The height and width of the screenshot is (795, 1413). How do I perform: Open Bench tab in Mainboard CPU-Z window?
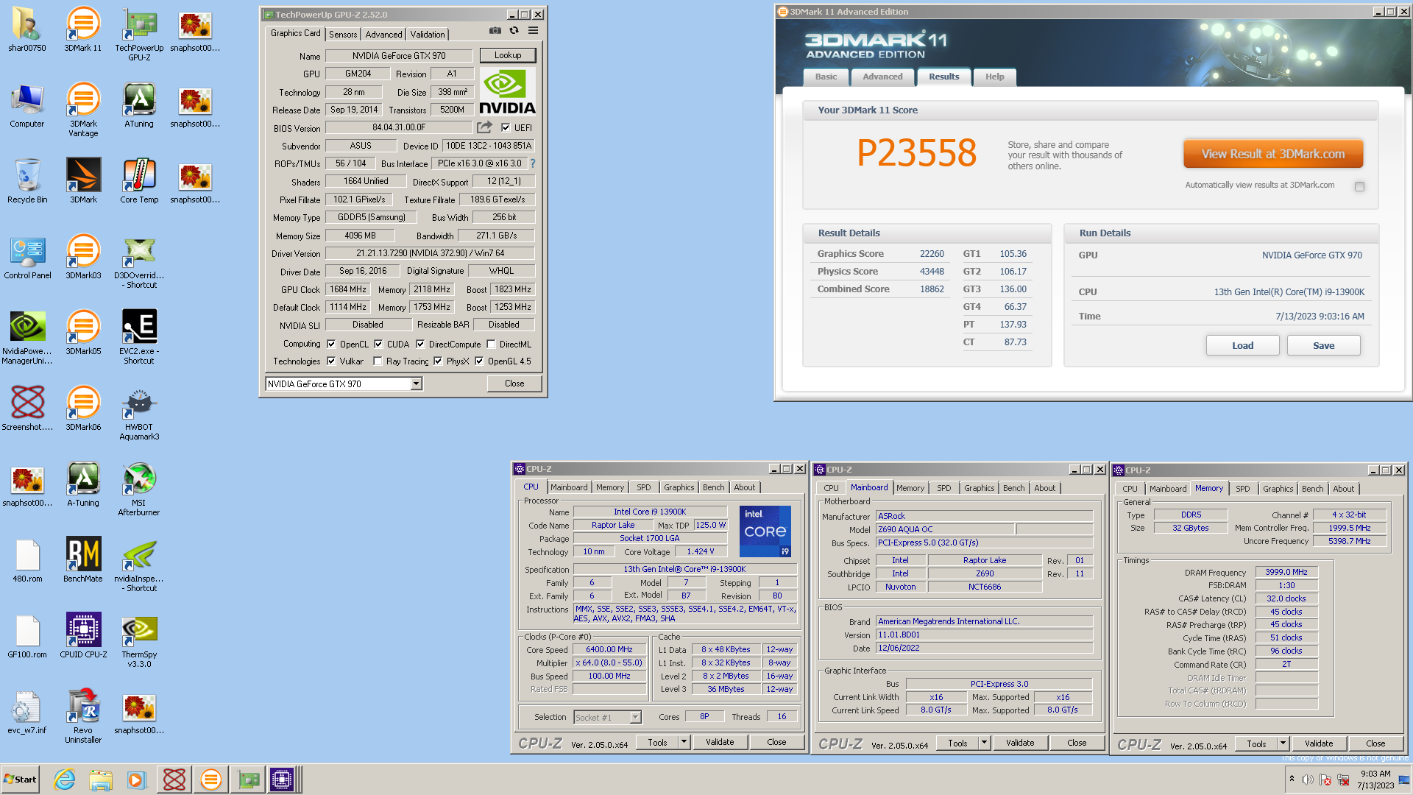[x=1013, y=488]
